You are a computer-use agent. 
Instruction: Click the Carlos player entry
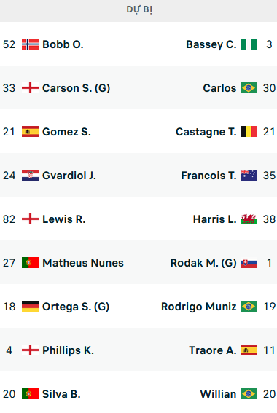219,88
